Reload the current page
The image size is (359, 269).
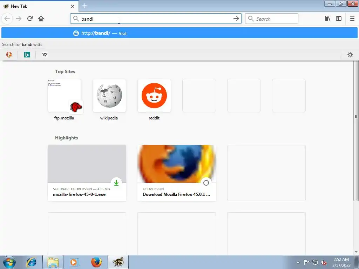pyautogui.click(x=30, y=19)
